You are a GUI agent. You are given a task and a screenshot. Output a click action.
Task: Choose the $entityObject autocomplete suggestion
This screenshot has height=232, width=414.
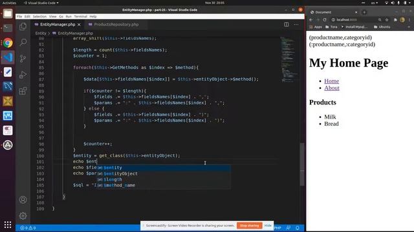[164, 173]
